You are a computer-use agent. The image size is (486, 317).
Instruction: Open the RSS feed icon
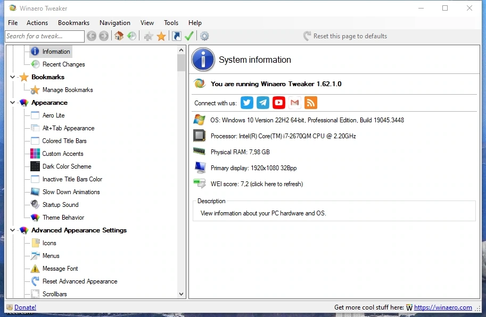[310, 103]
